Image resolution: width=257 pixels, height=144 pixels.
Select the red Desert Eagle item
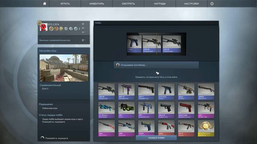pyautogui.click(x=186, y=110)
